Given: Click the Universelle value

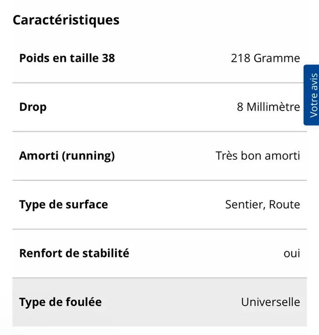Looking at the screenshot, I should (x=271, y=302).
